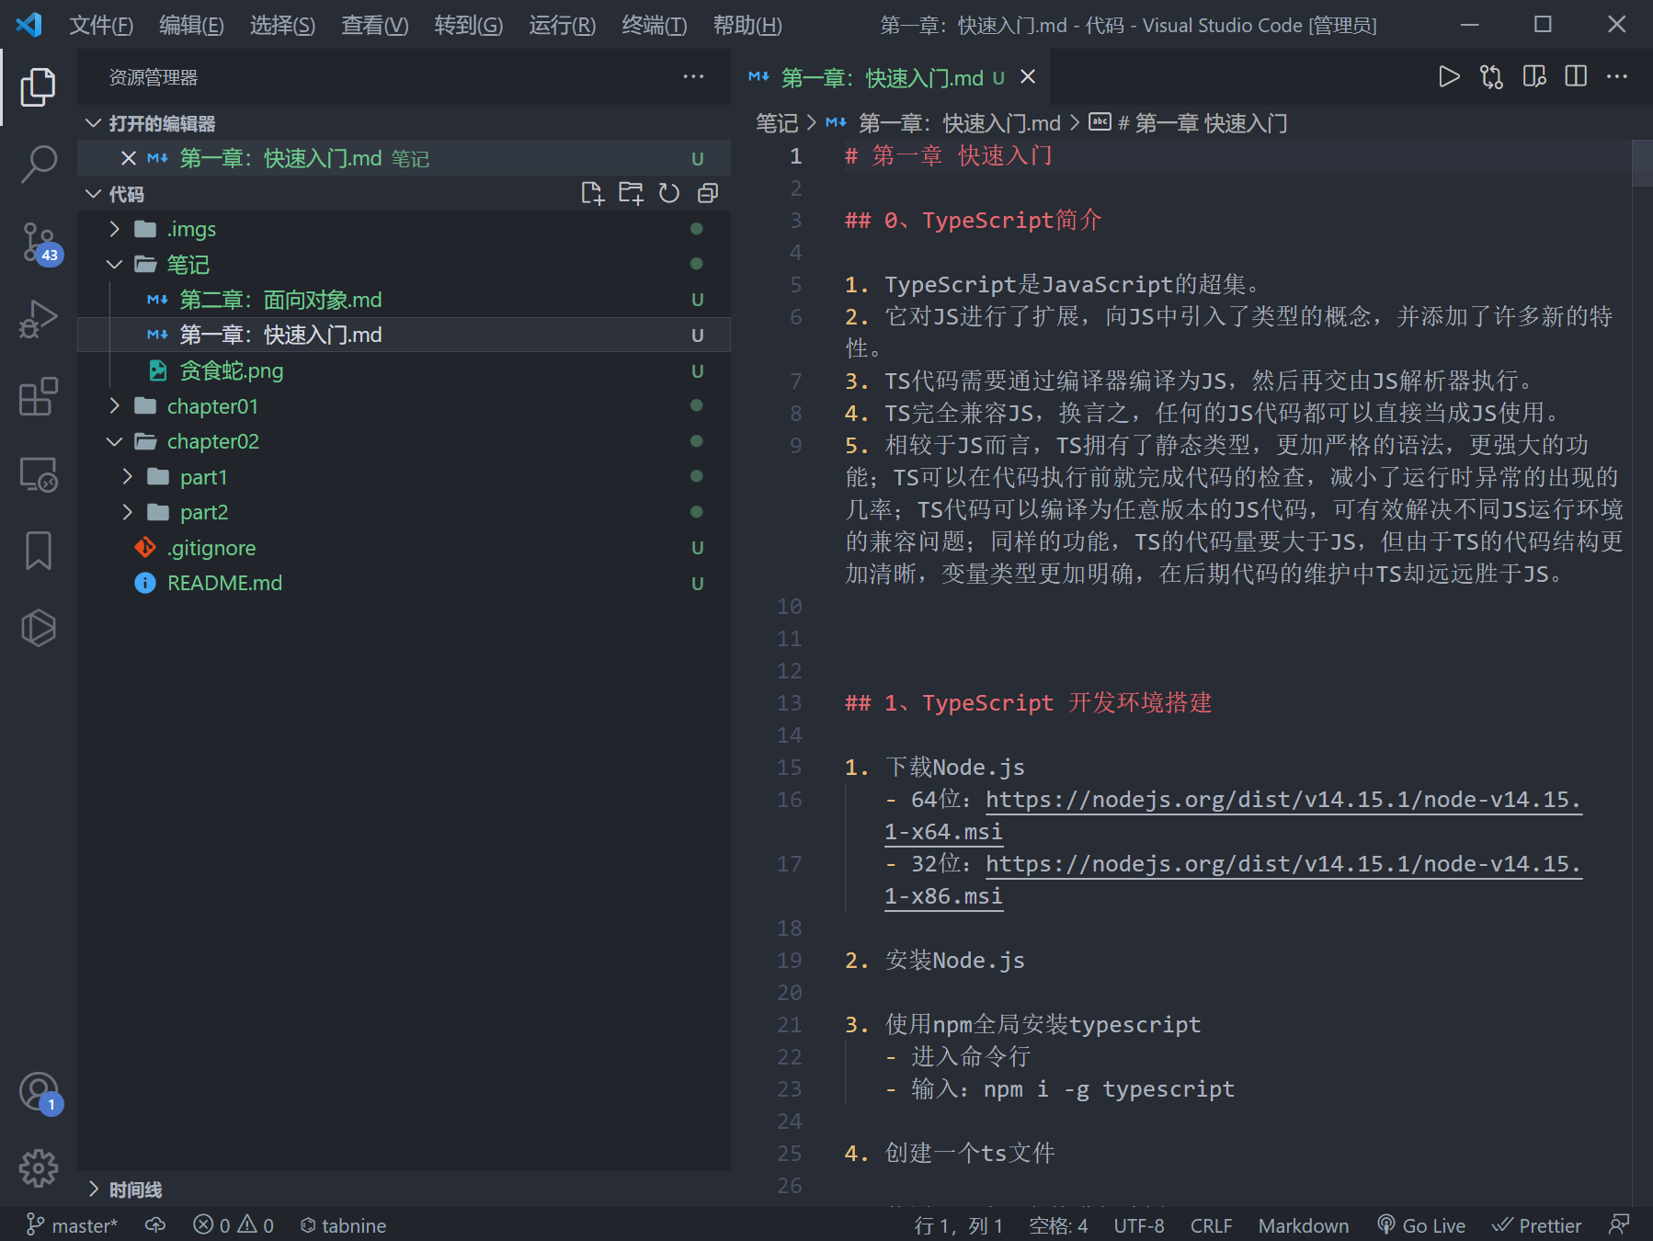
Task: Click tabnine status bar item
Action: 343,1224
